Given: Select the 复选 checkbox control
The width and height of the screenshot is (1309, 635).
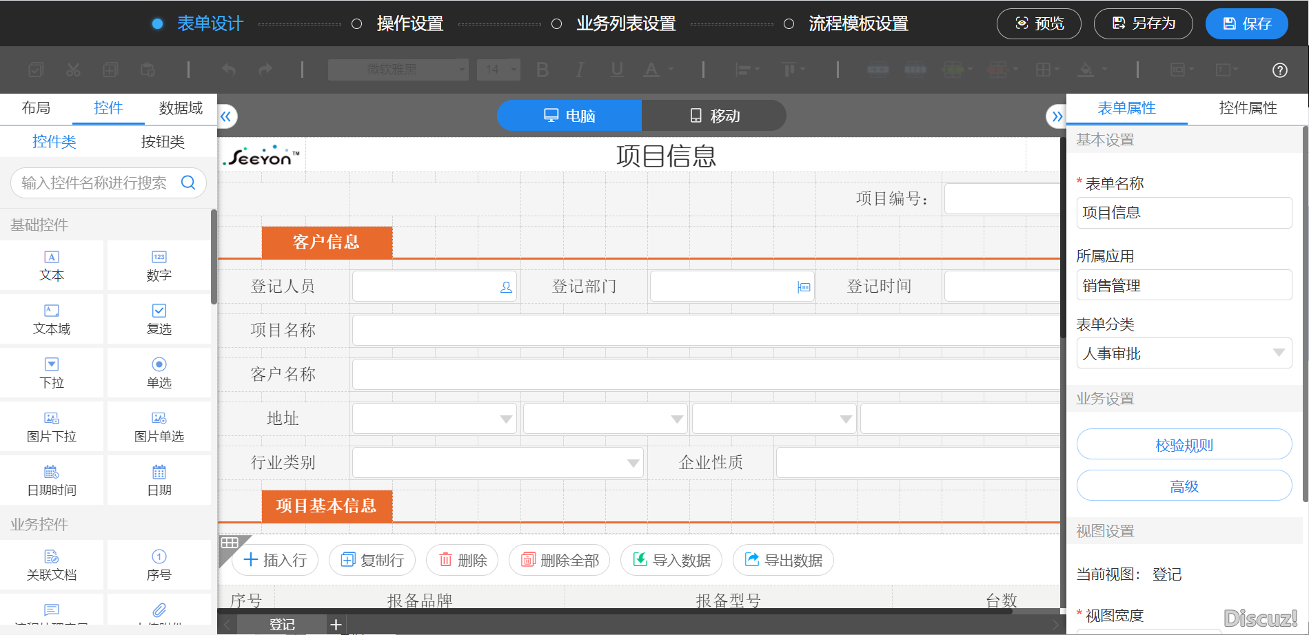Looking at the screenshot, I should 159,320.
